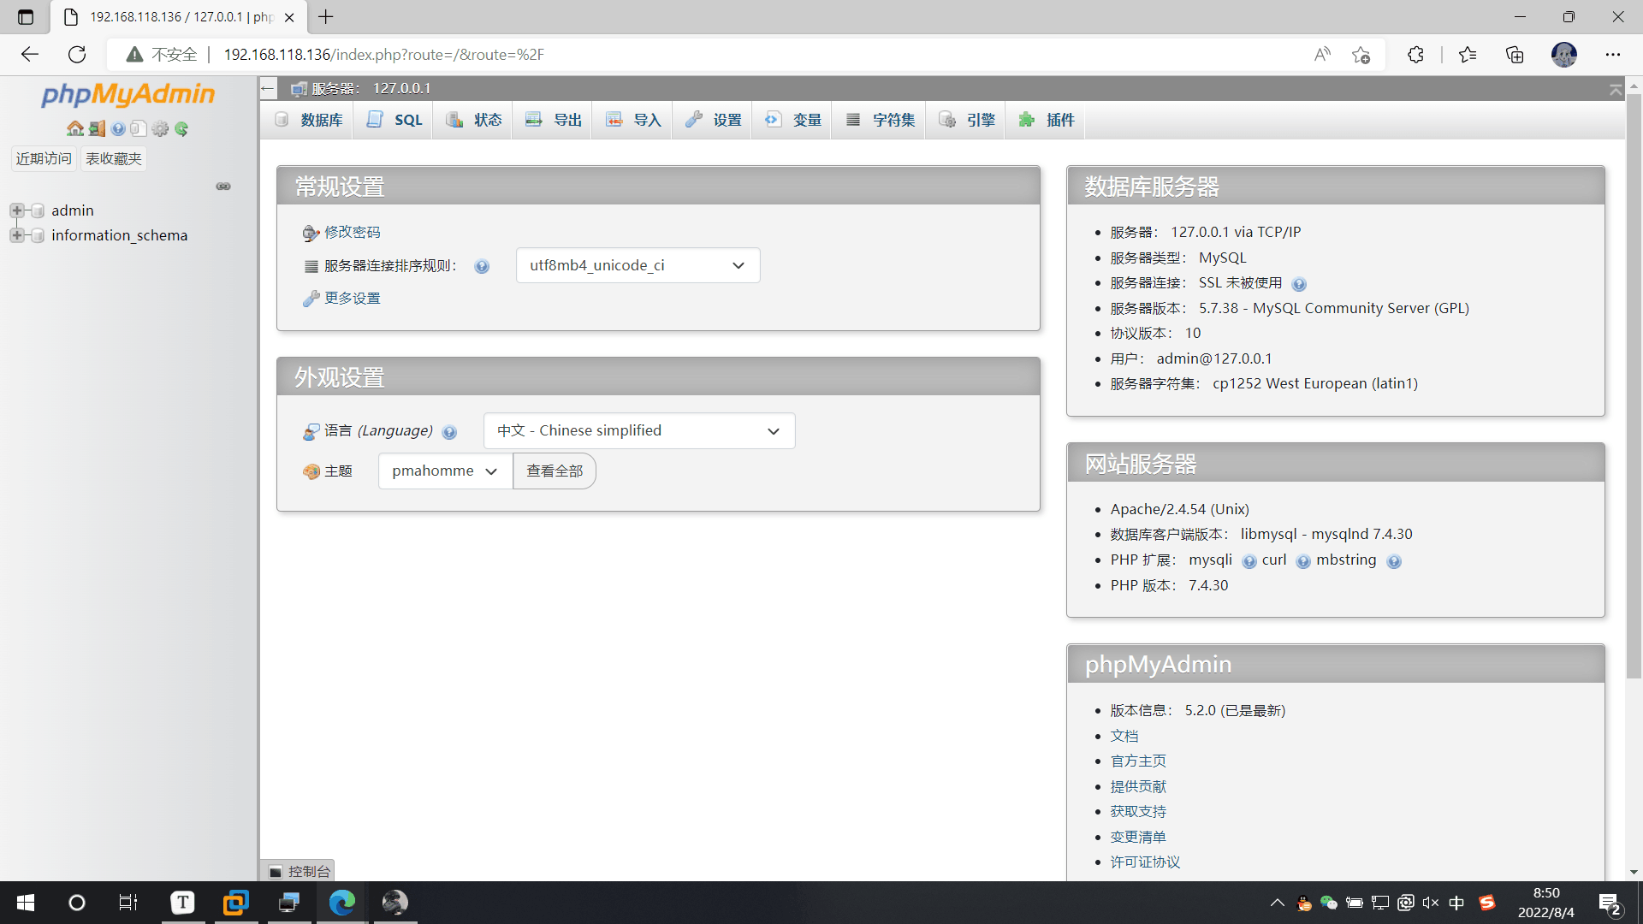This screenshot has height=924, width=1643.
Task: Click help icon next to SSL 未被使用
Action: [x=1299, y=284]
